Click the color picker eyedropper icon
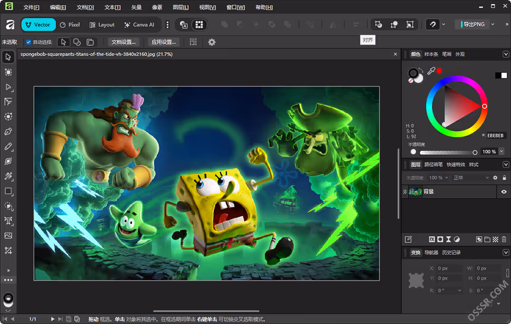The image size is (511, 324). 431,71
